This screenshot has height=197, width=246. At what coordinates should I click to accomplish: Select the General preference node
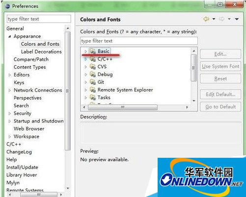15,28
